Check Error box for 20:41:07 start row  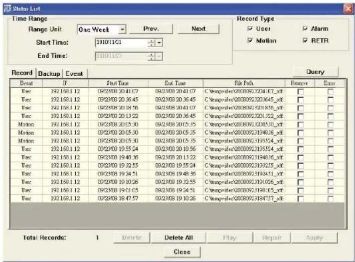pos(331,92)
